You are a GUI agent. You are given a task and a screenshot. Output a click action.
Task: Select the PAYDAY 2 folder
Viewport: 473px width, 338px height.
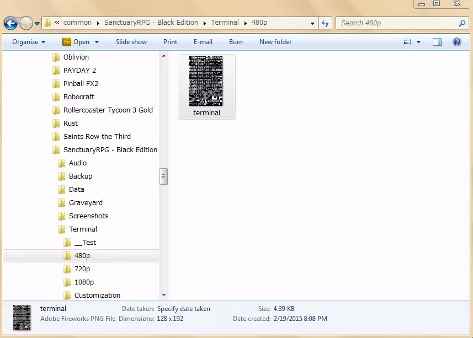click(x=79, y=70)
